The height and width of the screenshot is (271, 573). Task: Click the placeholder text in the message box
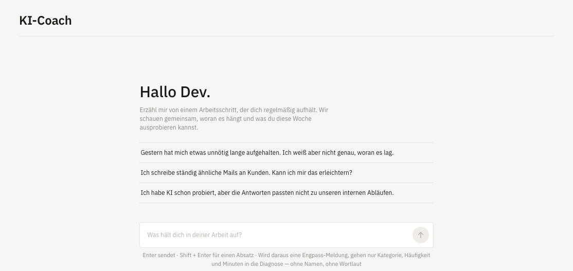pyautogui.click(x=194, y=235)
